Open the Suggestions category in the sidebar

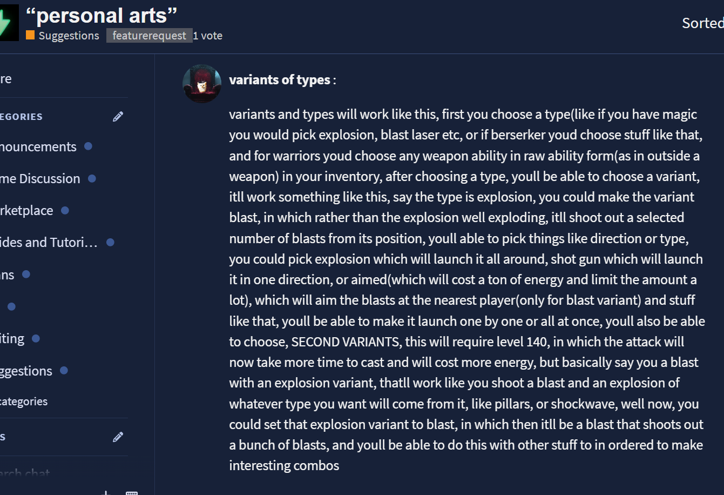[26, 371]
